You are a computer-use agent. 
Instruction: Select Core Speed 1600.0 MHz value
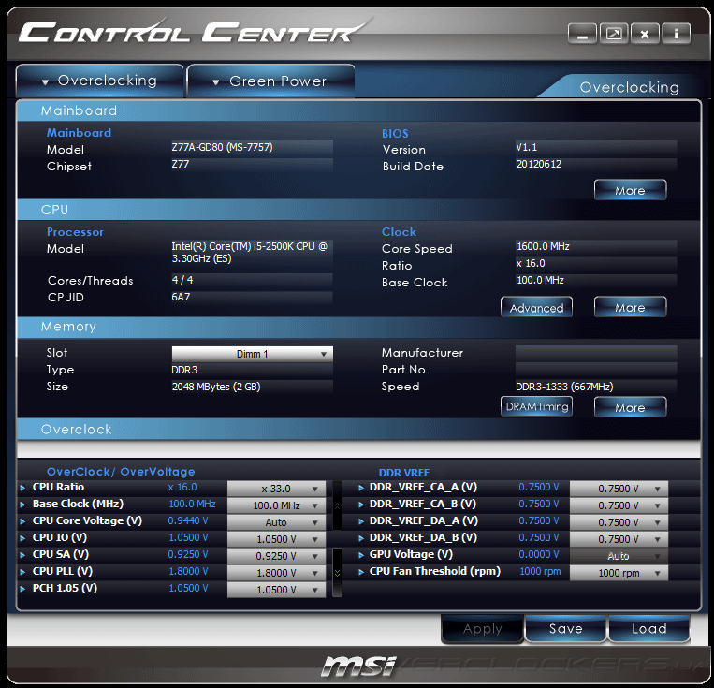point(543,246)
